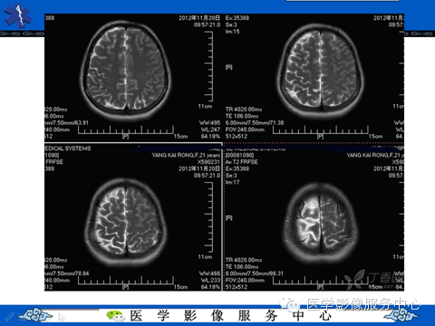The image size is (435, 326).
Task: Click the blue Star of Life medical logo
Action: [17, 15]
